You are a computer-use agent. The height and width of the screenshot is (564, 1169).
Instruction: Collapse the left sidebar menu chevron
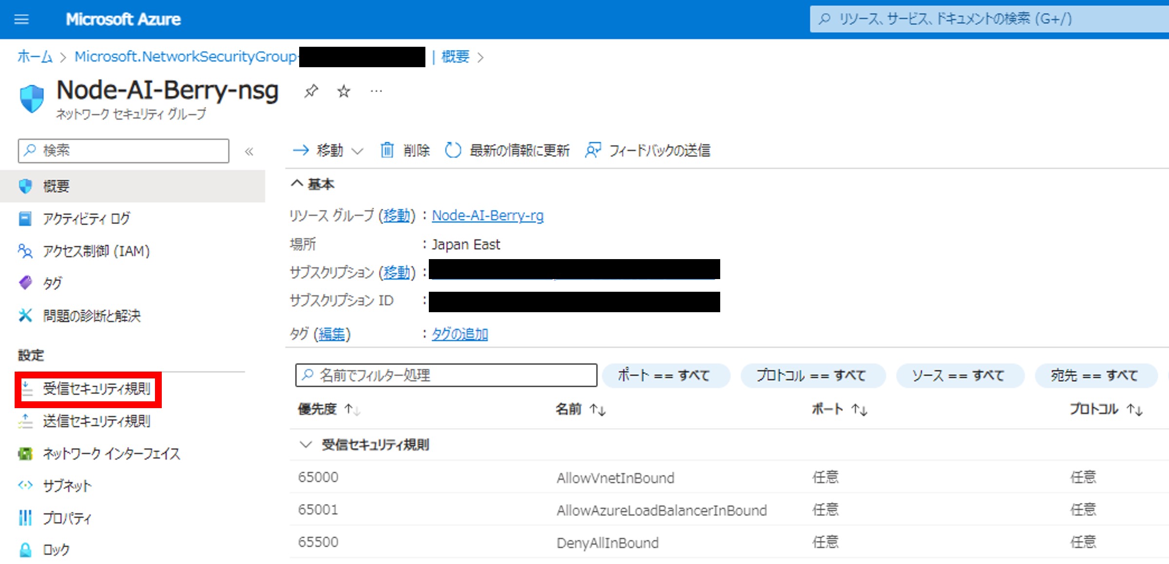[x=249, y=151]
